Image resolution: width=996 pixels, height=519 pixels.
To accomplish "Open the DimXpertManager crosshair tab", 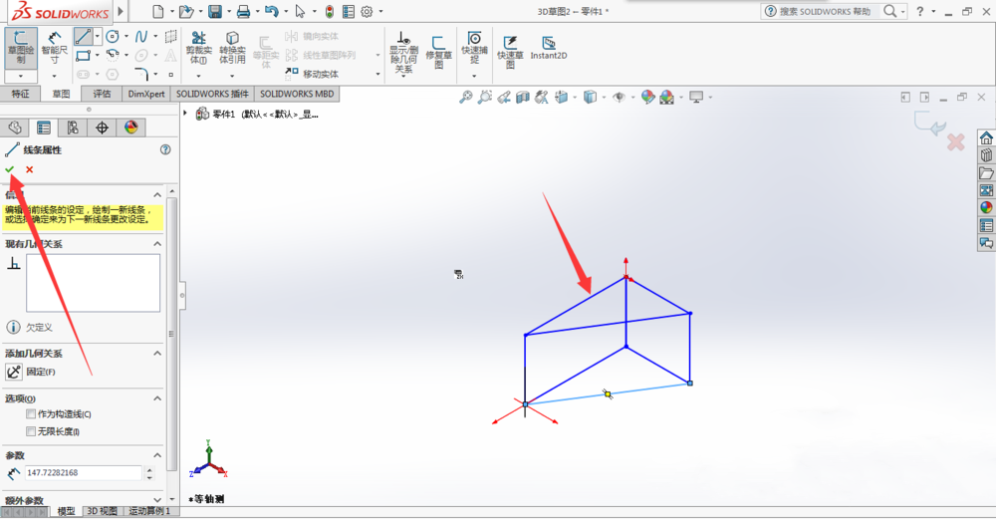I will pyautogui.click(x=102, y=128).
